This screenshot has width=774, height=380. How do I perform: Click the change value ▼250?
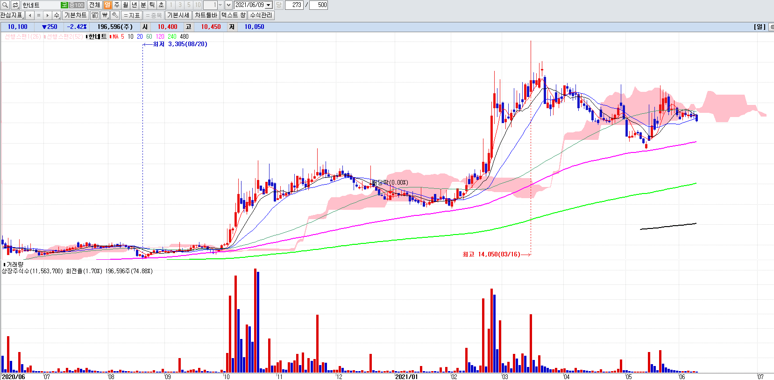(x=50, y=27)
